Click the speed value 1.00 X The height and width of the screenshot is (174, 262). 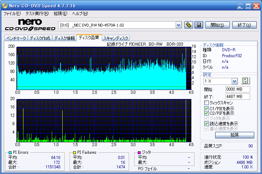[x=247, y=167]
